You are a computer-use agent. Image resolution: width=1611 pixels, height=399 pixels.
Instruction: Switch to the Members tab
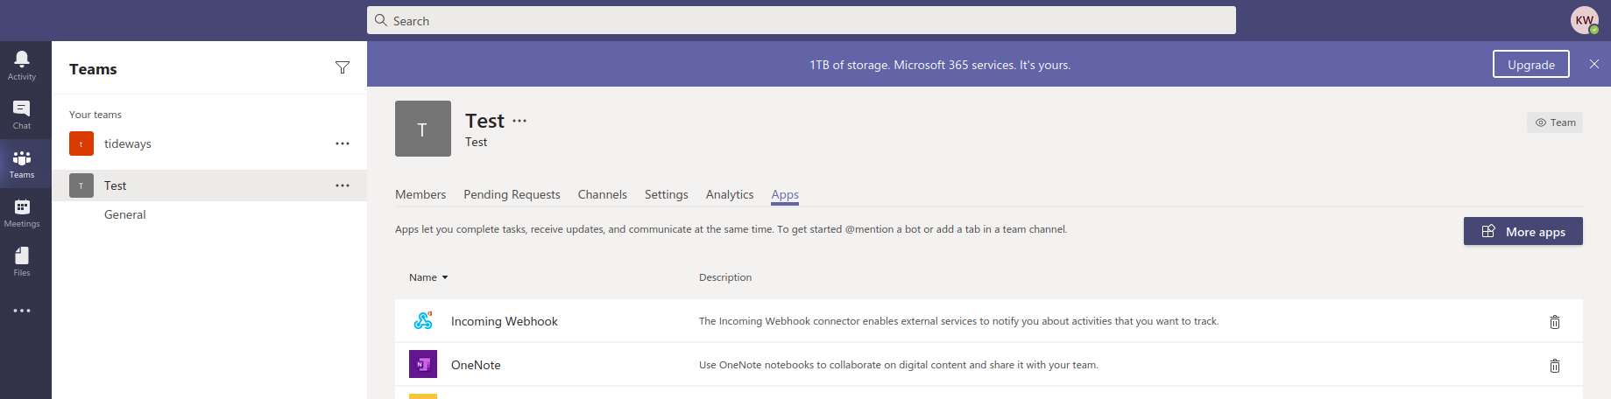tap(420, 194)
